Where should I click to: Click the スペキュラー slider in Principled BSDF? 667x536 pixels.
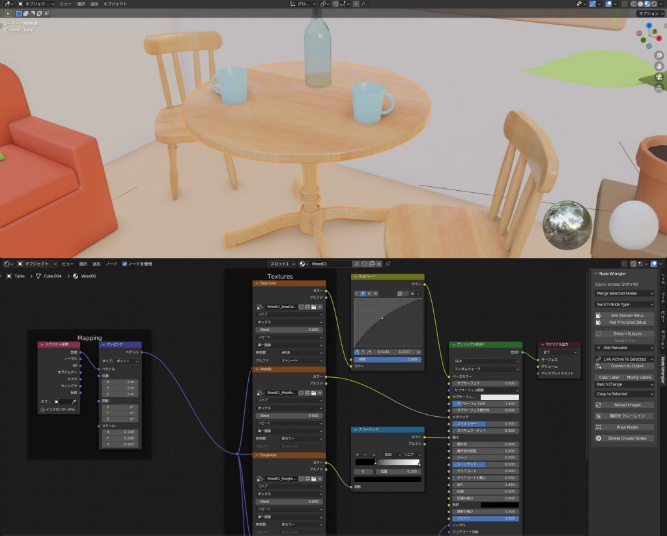486,423
